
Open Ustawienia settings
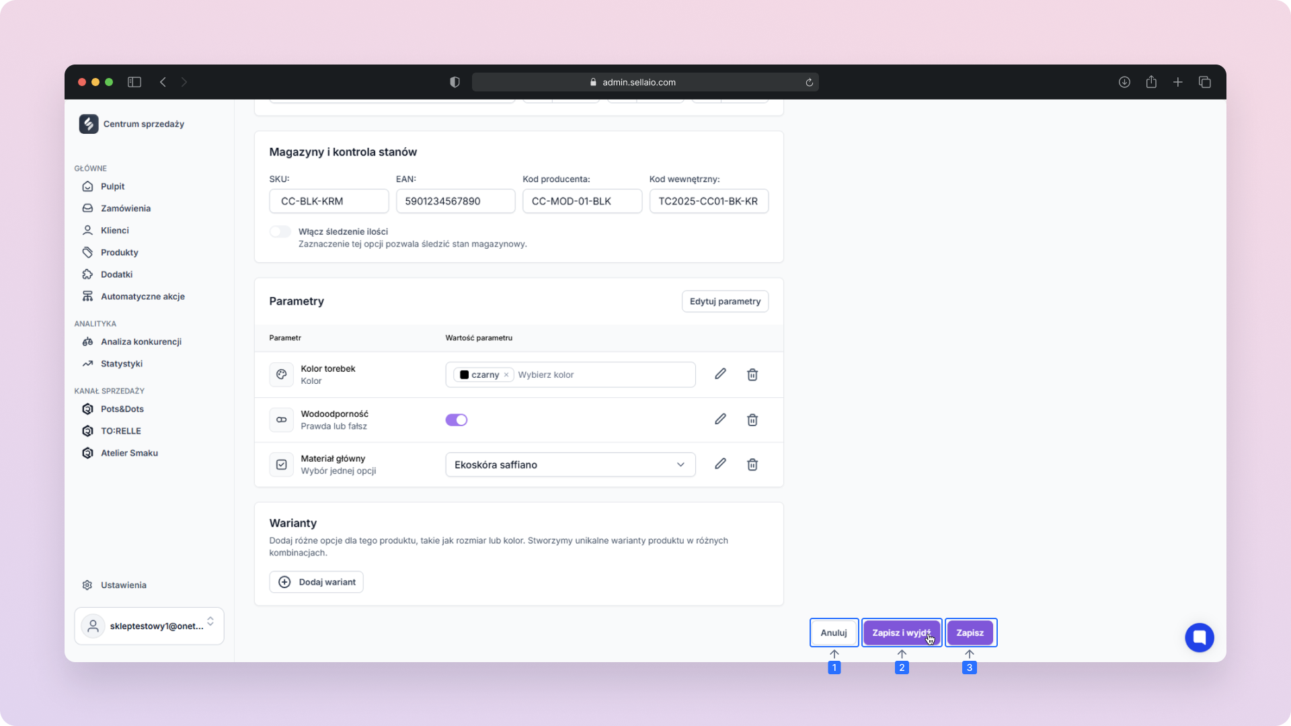tap(123, 585)
